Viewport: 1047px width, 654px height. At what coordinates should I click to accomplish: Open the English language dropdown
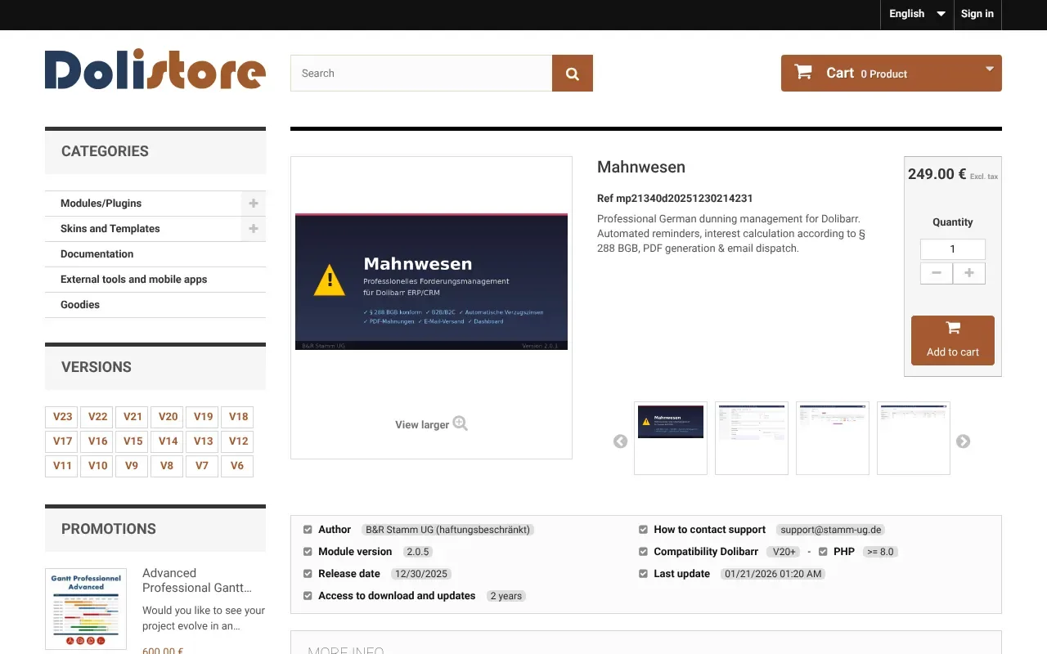click(916, 14)
